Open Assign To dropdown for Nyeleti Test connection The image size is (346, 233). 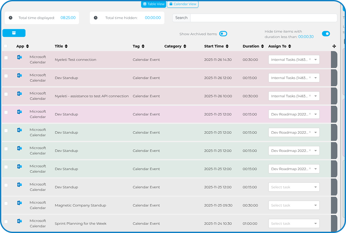[x=316, y=60]
